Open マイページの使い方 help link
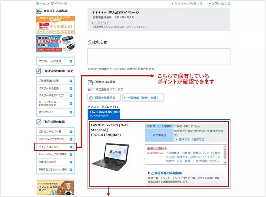The image size is (266, 197). pos(188,4)
